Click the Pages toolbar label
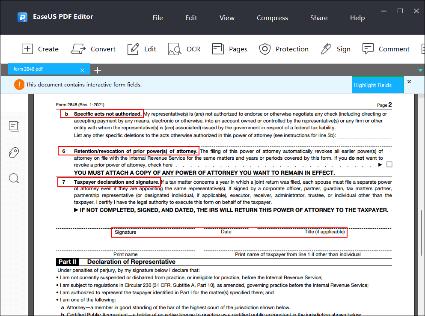425x316 pixels. pyautogui.click(x=238, y=49)
